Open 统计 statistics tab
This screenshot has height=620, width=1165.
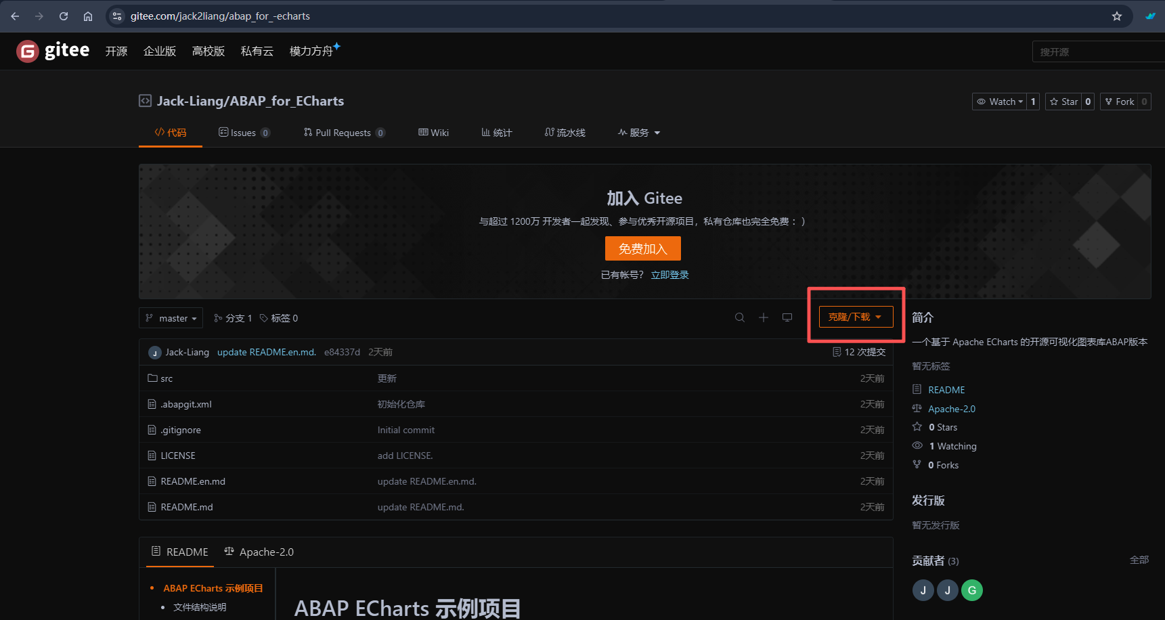pos(497,133)
